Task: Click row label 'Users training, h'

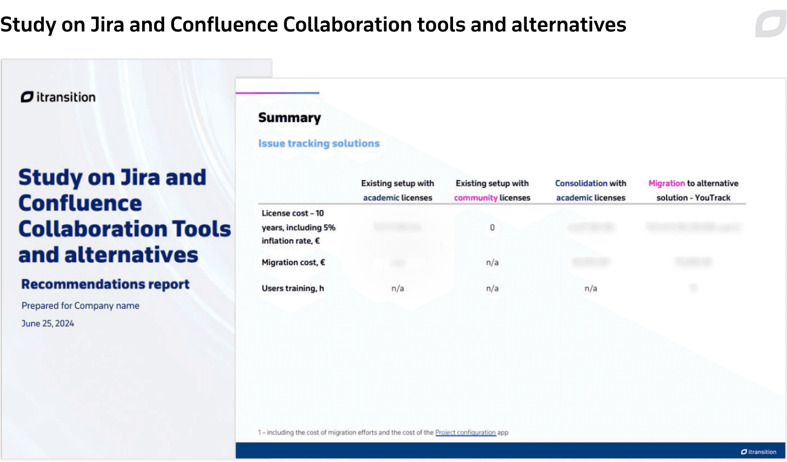Action: [293, 289]
